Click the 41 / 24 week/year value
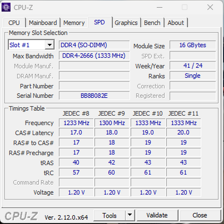The width and height of the screenshot is (224, 224). 192,66
